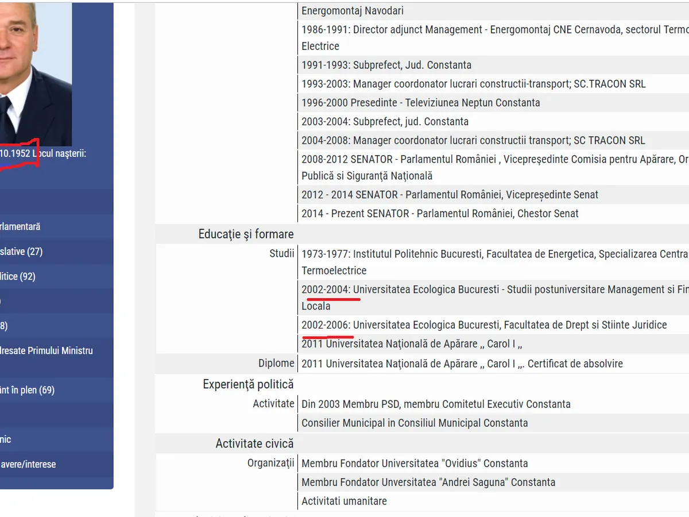This screenshot has height=517, width=689.
Task: Click the underlined '2002-2006' Facultatea de Drept entry
Action: coord(326,325)
